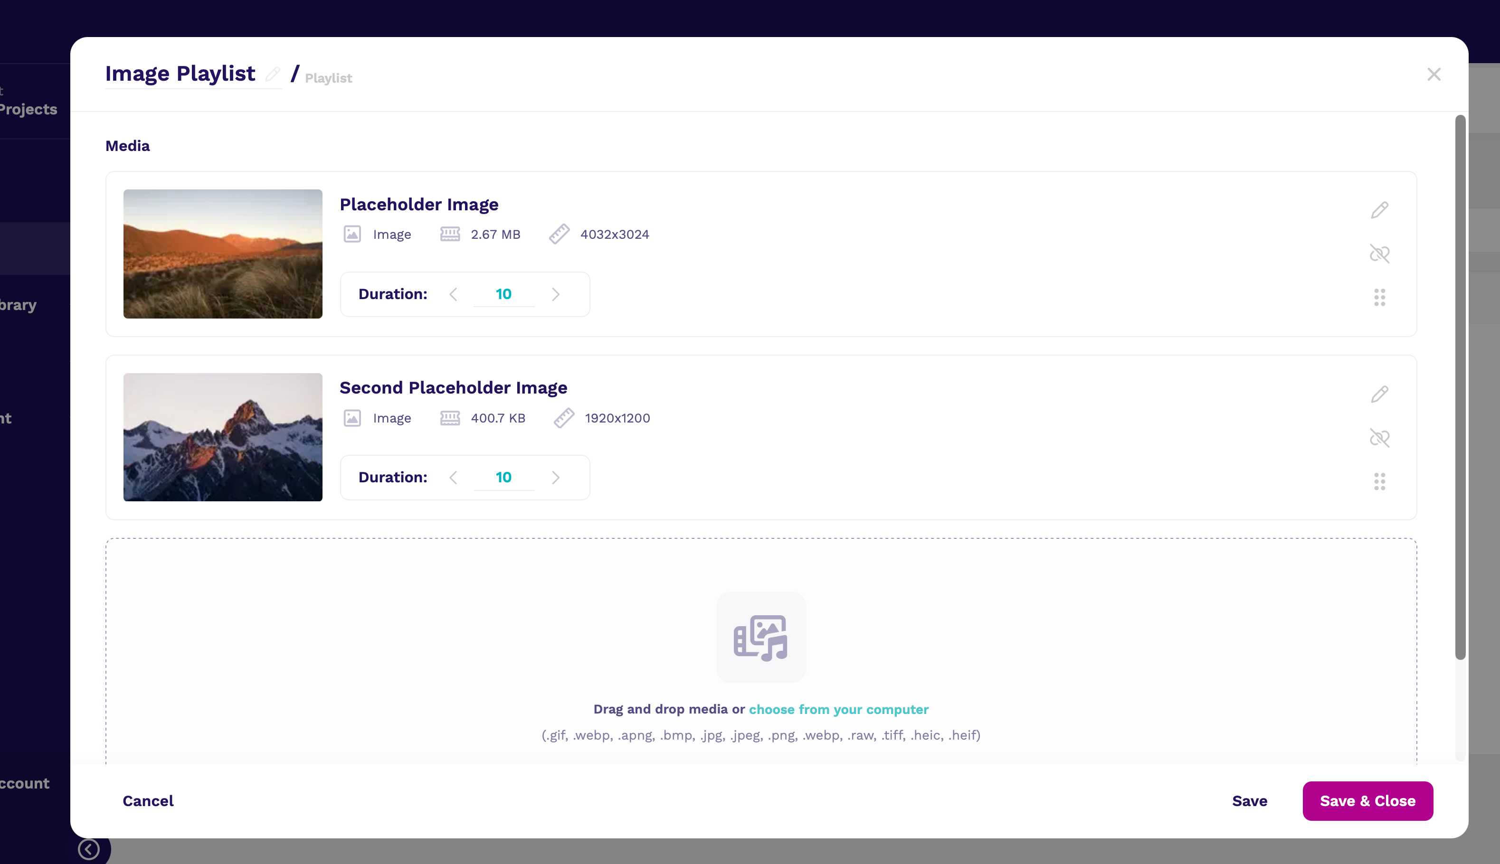Grab the Placeholder Image reorder handle
This screenshot has width=1500, height=864.
[x=1379, y=297]
